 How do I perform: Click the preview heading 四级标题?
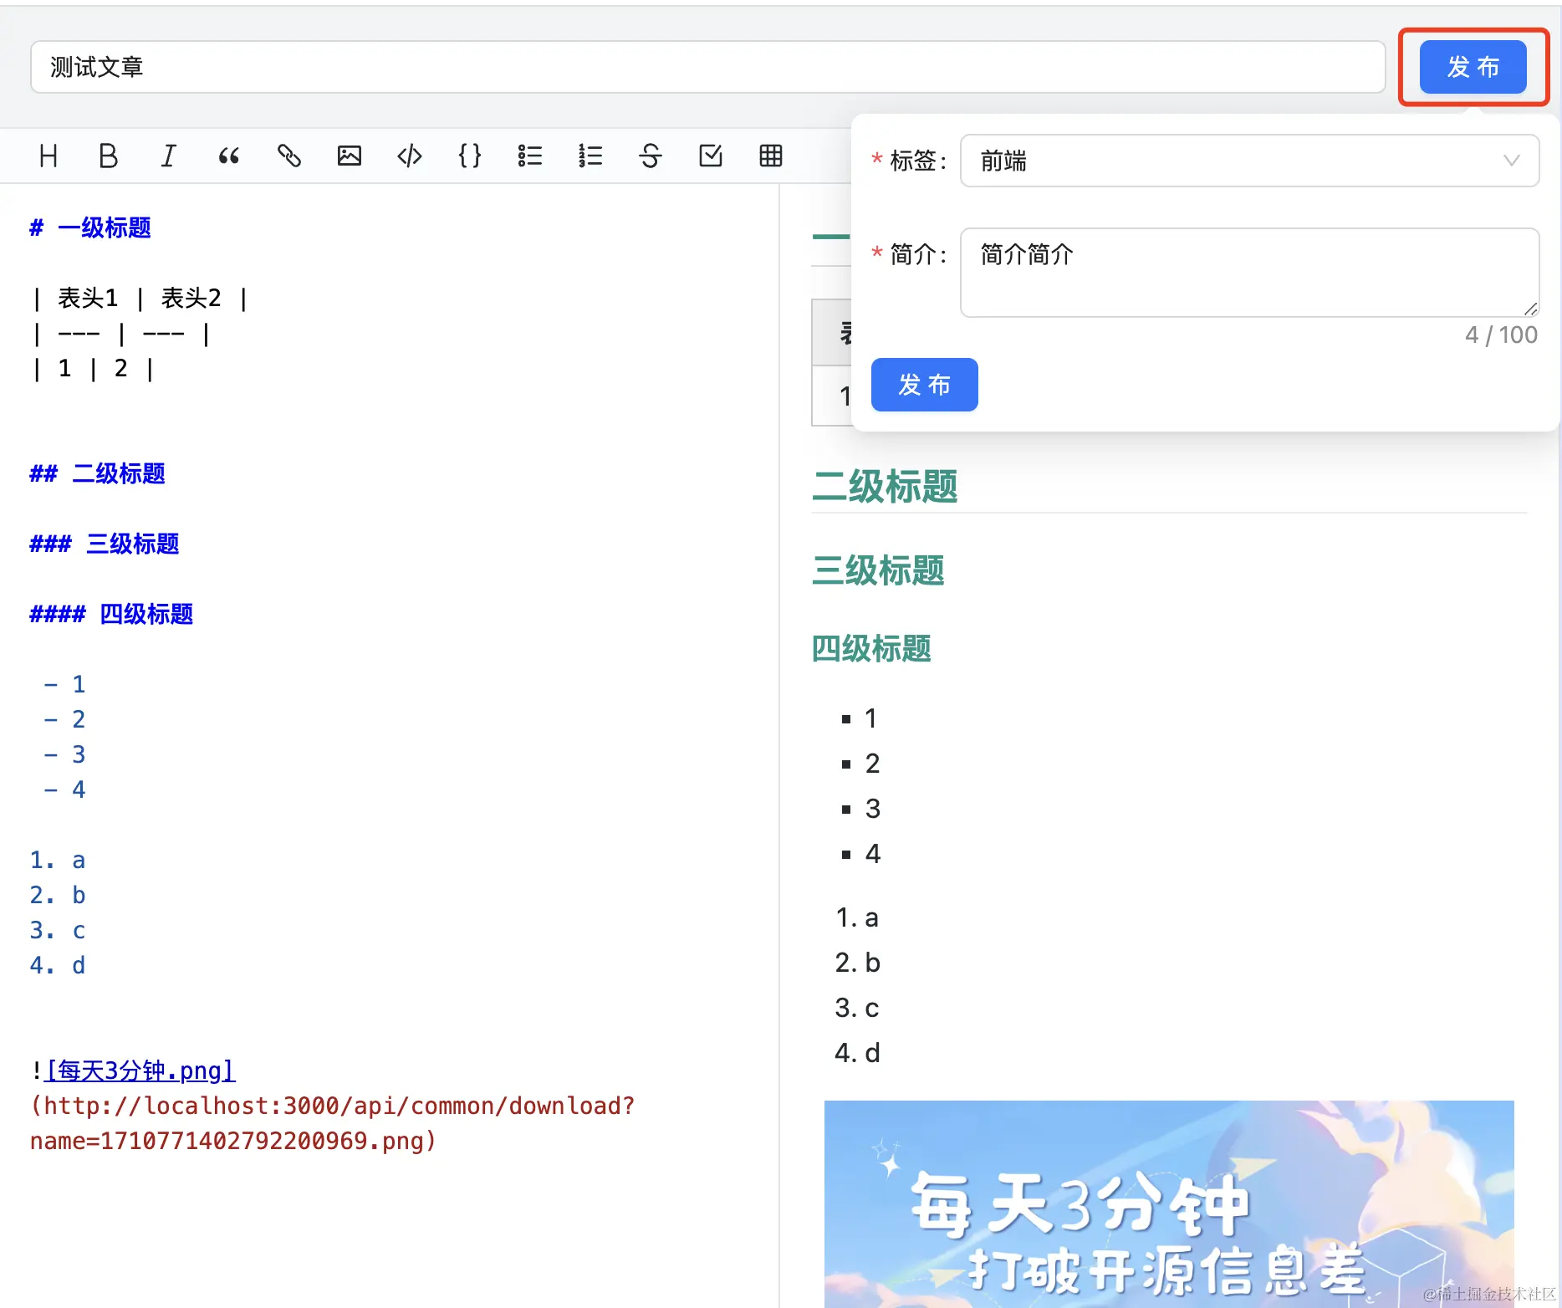pos(871,648)
